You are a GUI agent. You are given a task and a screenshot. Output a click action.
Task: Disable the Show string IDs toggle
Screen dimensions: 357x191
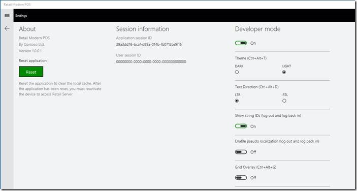click(x=241, y=126)
